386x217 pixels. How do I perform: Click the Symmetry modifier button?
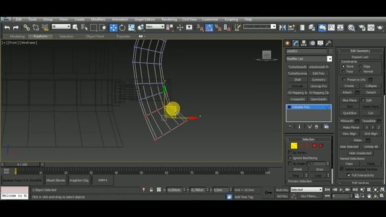pos(318,80)
